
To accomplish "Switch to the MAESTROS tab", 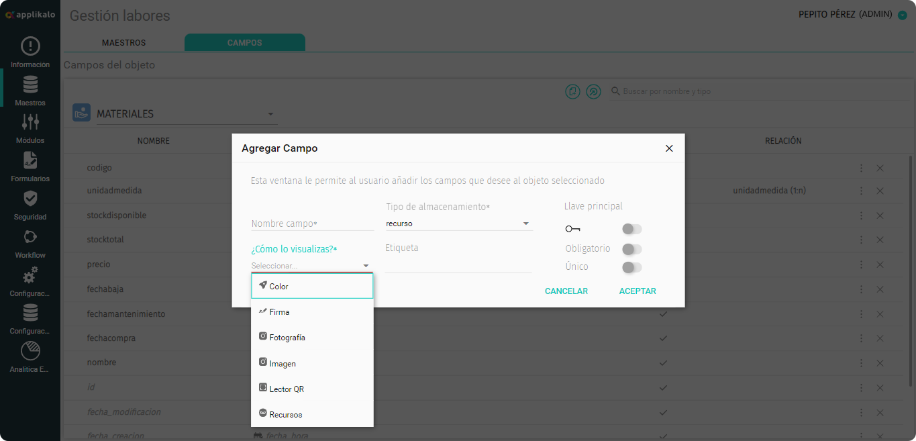I will point(123,43).
